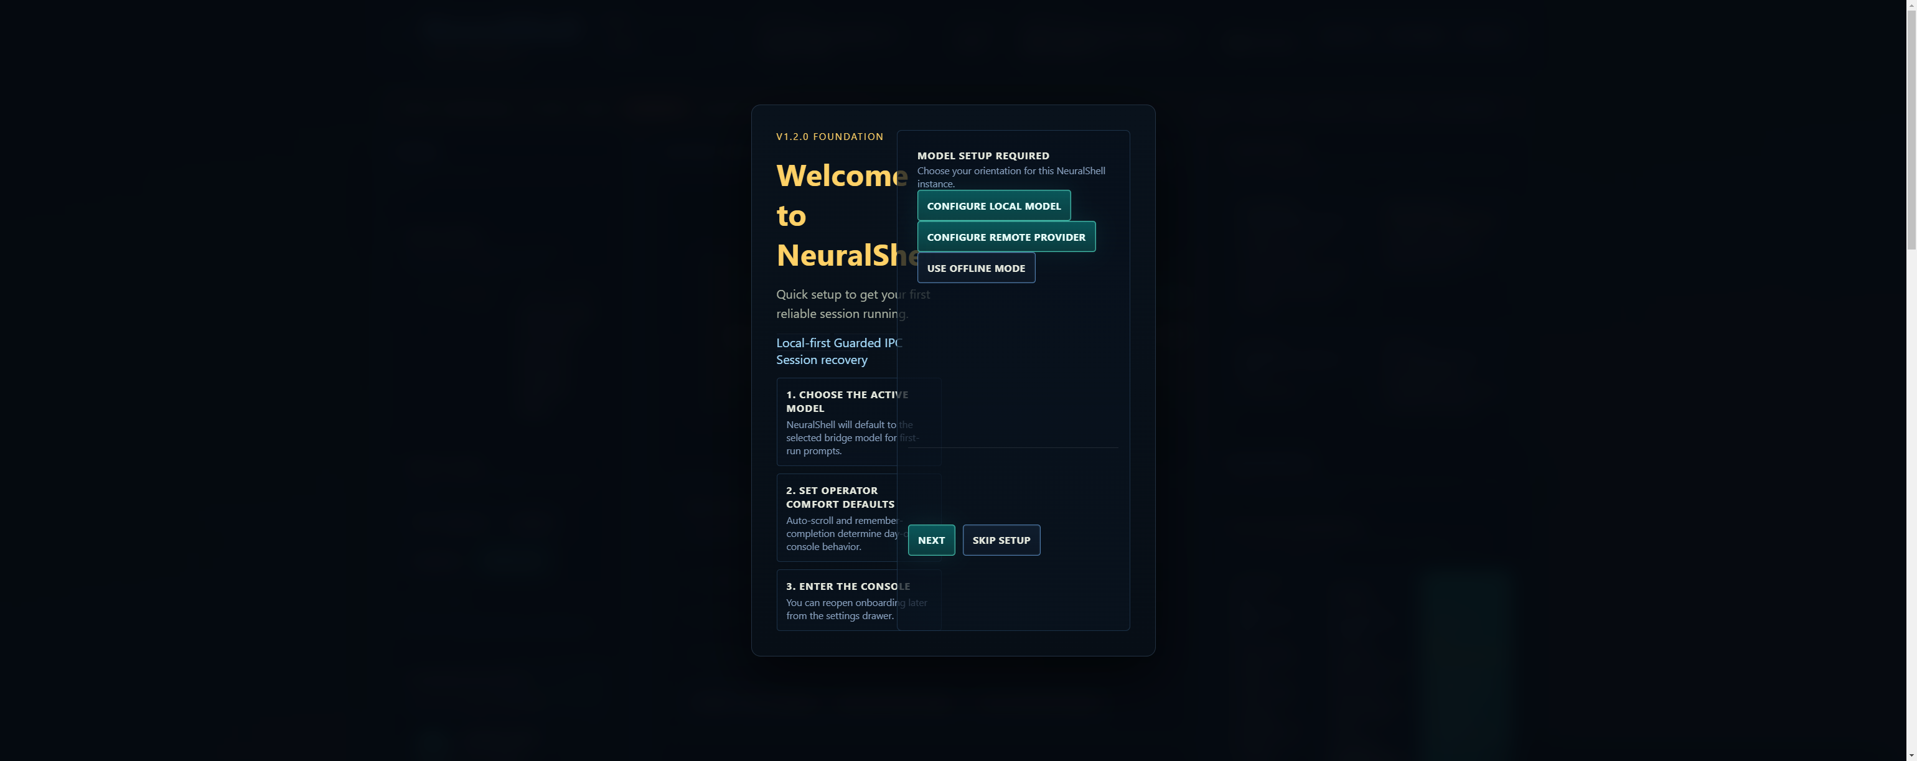Click the page scrollbar up arrow
Screen dimensions: 1917x761
(x=1911, y=5)
